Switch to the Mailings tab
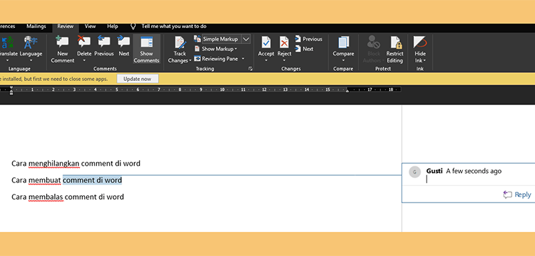The width and height of the screenshot is (535, 256). pos(36,27)
